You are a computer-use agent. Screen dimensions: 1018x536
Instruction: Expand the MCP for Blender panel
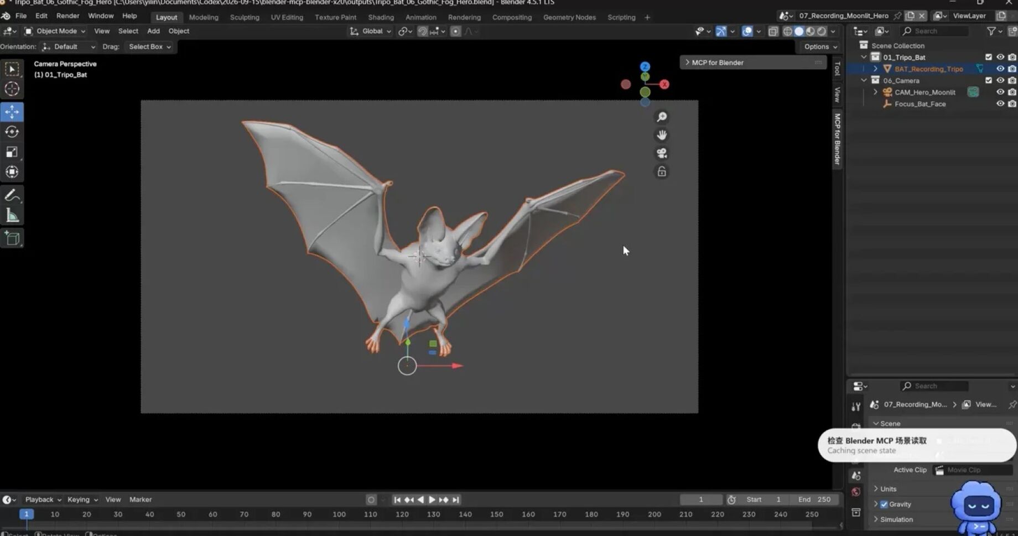coord(753,63)
